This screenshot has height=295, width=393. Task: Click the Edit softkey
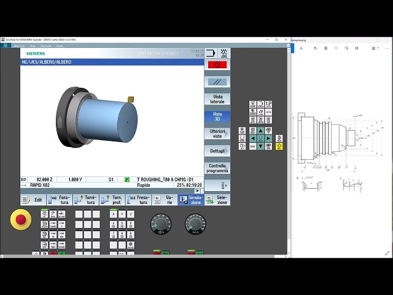point(33,200)
